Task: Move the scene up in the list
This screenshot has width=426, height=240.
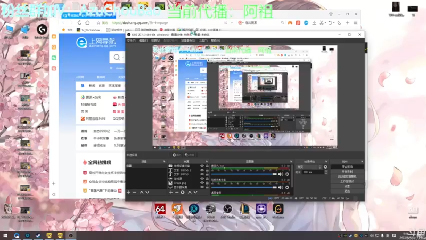Action: (x=141, y=193)
